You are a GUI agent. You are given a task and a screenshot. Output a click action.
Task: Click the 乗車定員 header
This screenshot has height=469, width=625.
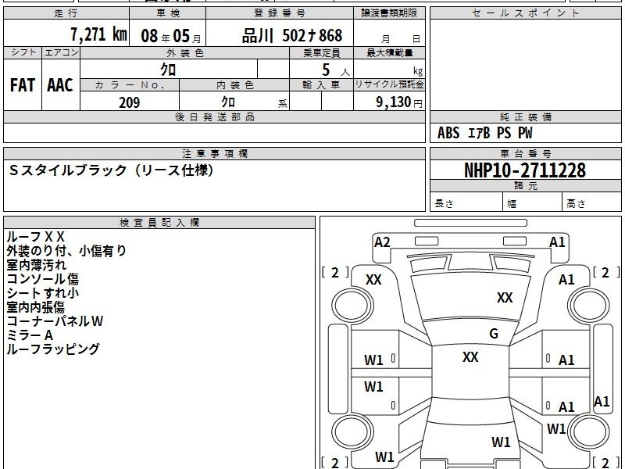[322, 52]
